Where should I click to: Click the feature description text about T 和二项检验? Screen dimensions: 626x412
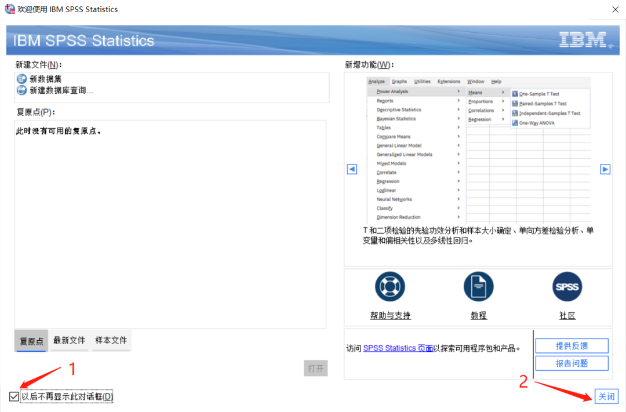478,235
